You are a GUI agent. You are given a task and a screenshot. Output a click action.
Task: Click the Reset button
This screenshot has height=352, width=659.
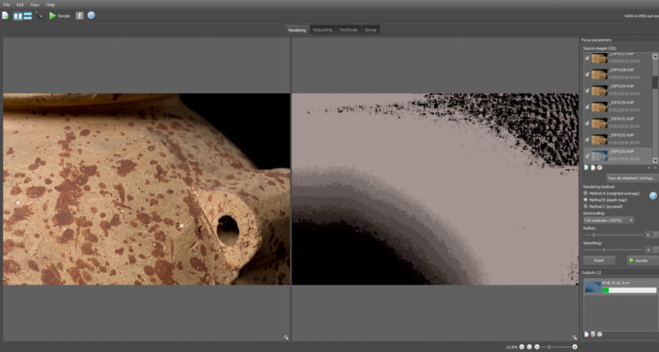[599, 260]
